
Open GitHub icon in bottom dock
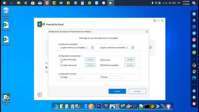[x=169, y=106]
